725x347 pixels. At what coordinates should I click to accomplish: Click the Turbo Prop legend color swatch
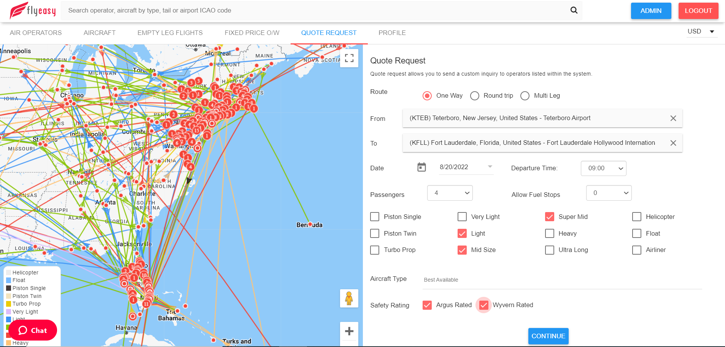[8, 304]
